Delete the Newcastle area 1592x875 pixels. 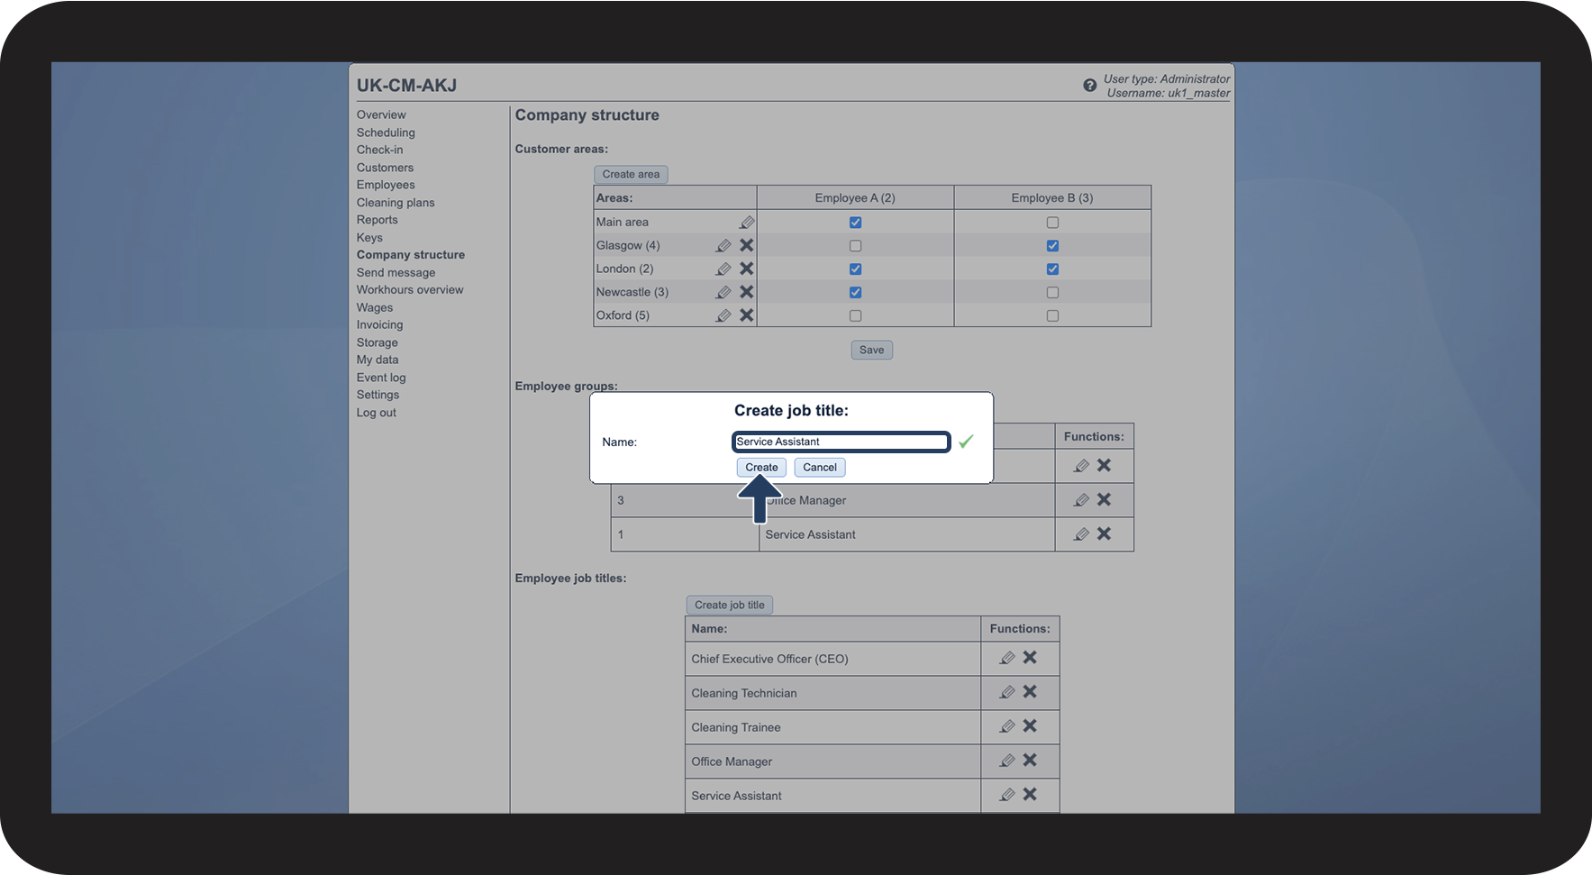click(x=747, y=292)
